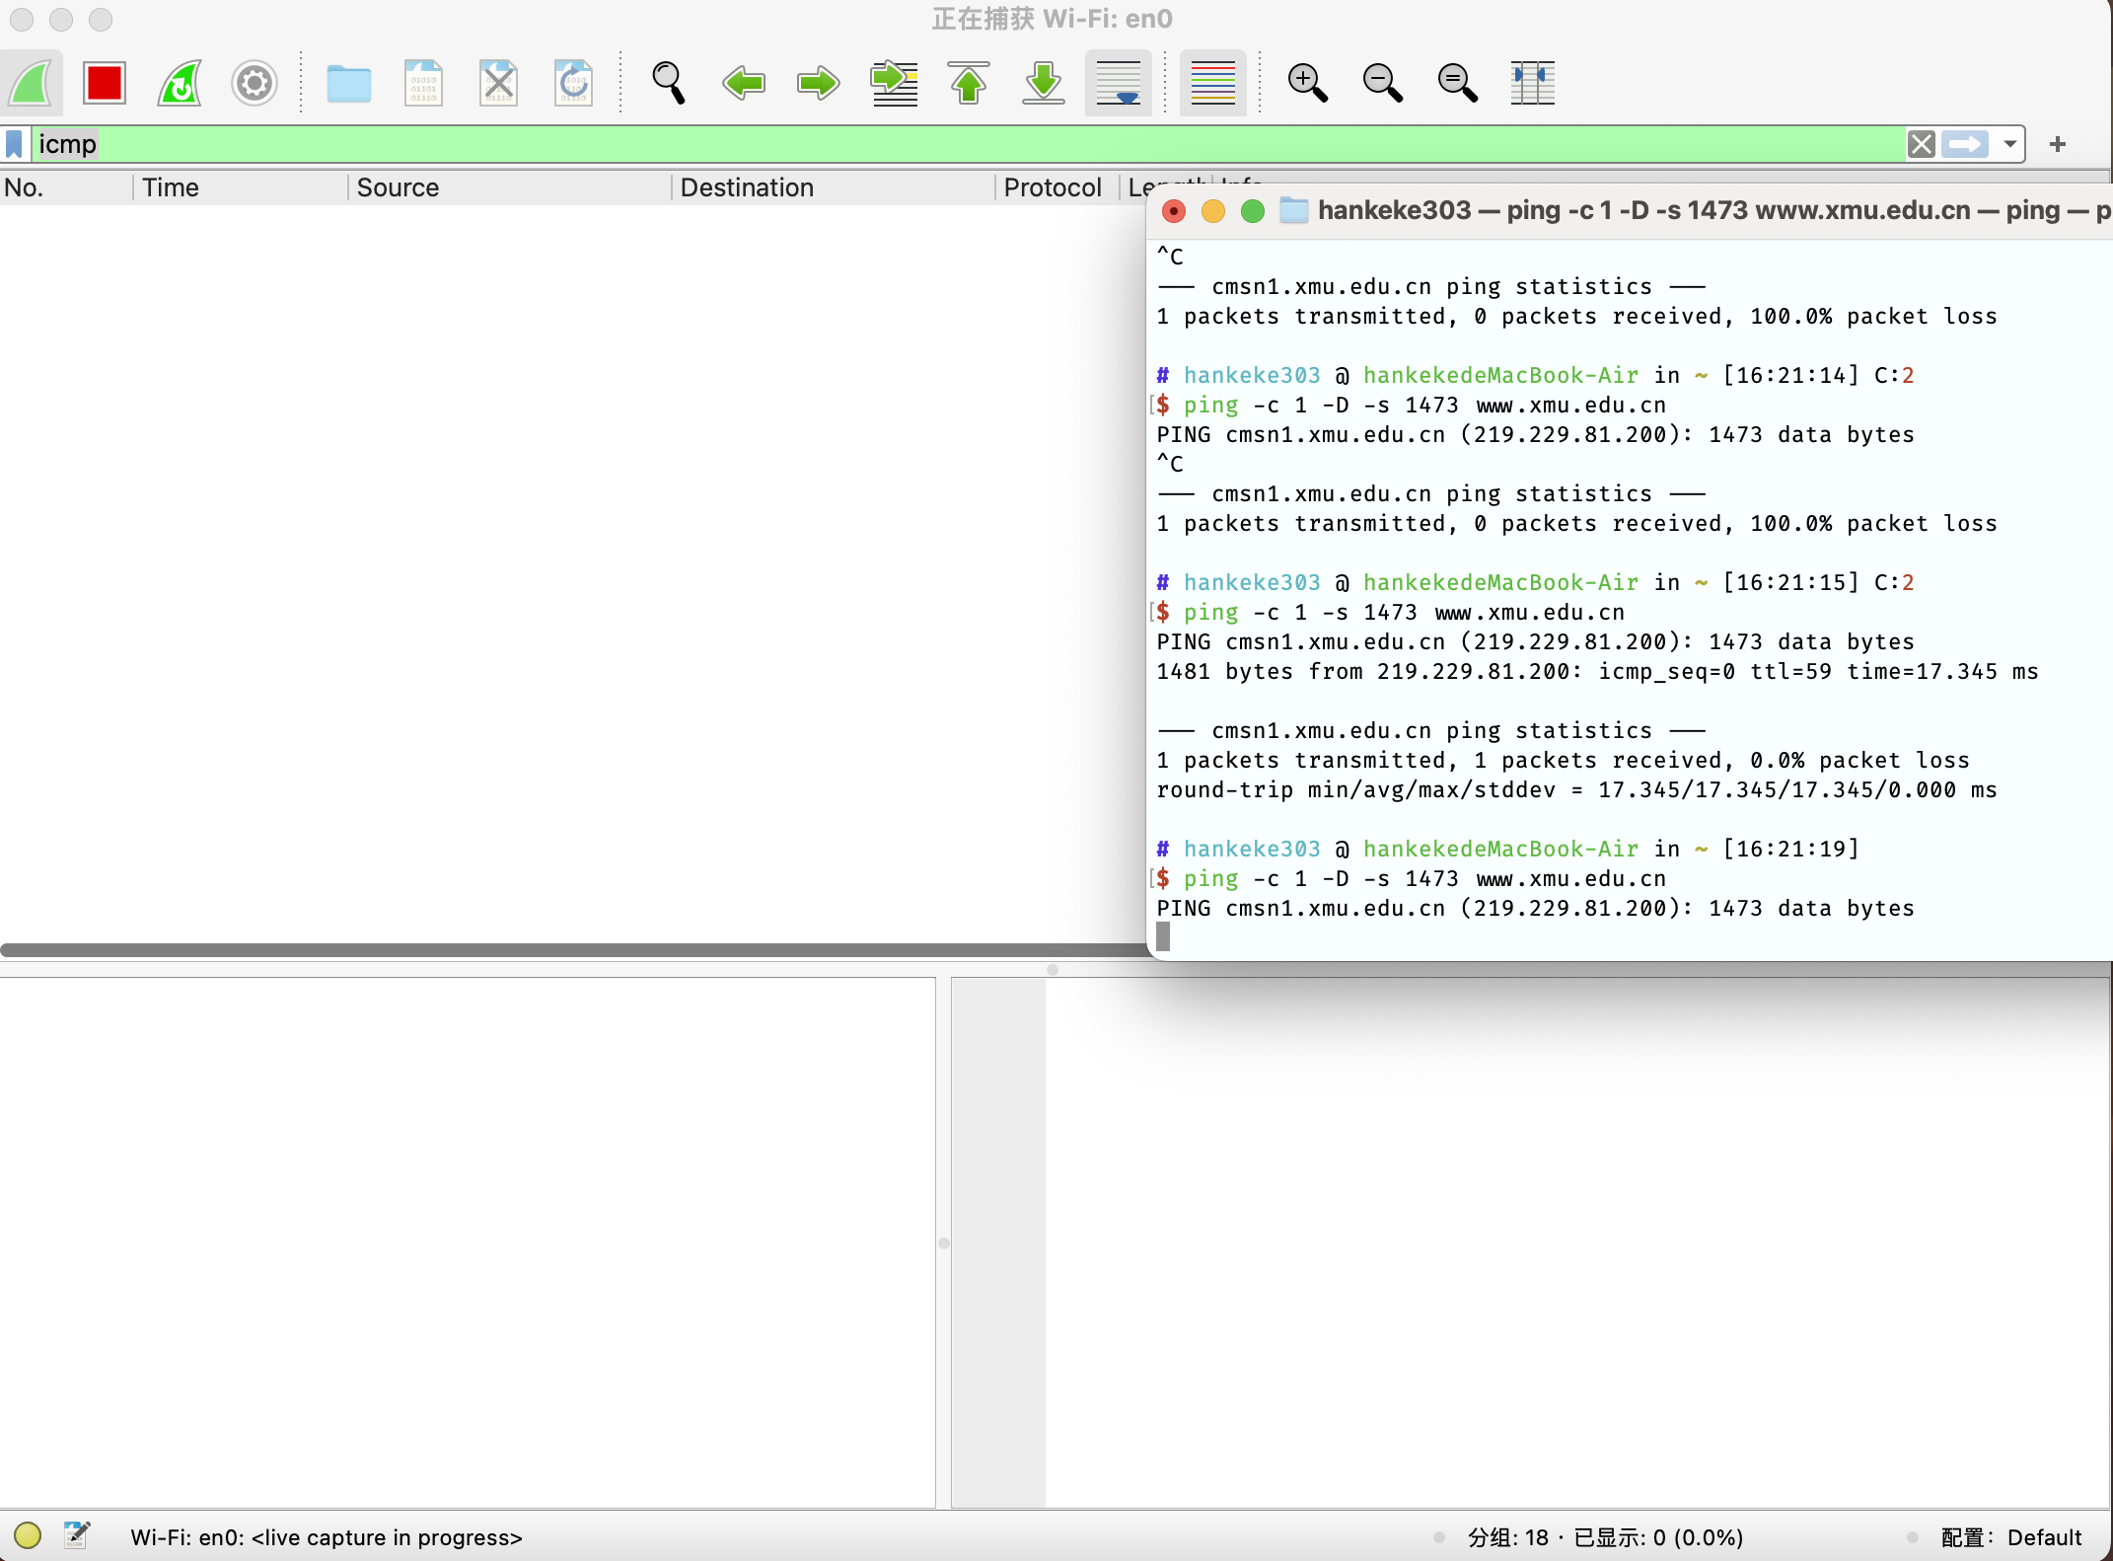Find a packet with magnifier icon

click(x=669, y=83)
